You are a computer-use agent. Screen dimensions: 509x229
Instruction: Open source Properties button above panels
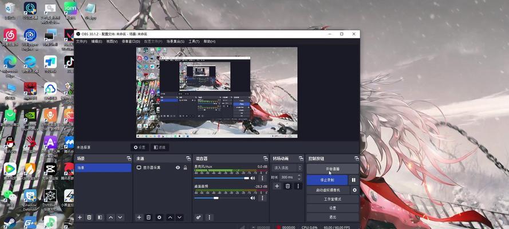140,147
